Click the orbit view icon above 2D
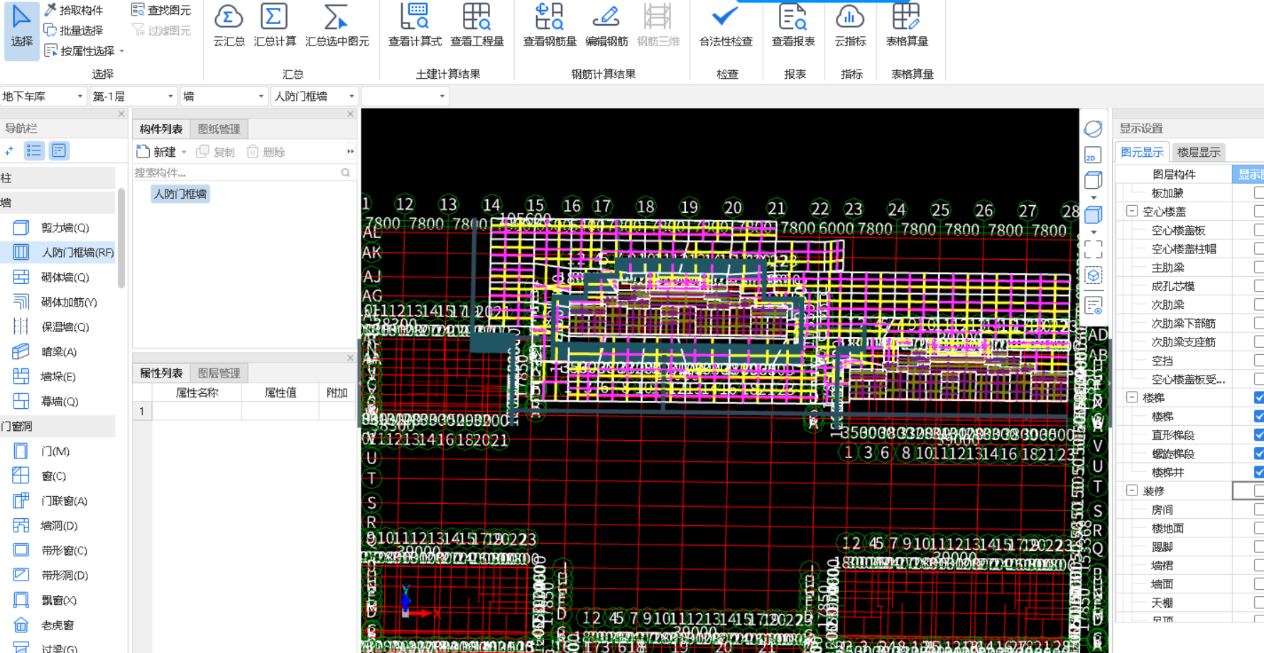 1093,128
